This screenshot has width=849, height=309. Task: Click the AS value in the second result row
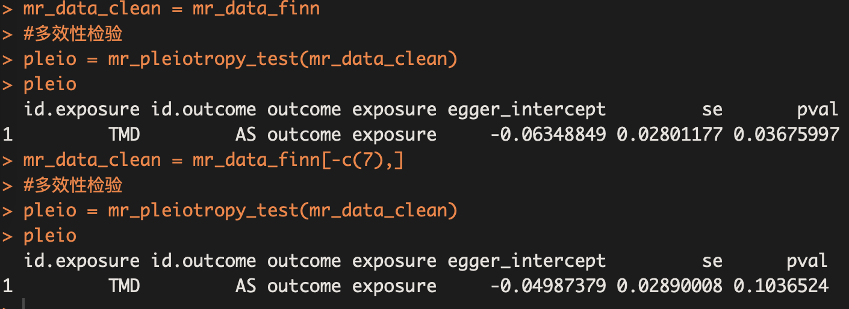tap(246, 286)
